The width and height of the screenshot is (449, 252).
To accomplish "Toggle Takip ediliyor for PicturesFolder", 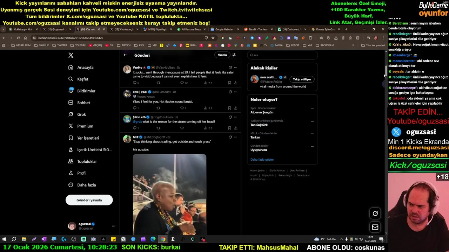I will pyautogui.click(x=302, y=79).
